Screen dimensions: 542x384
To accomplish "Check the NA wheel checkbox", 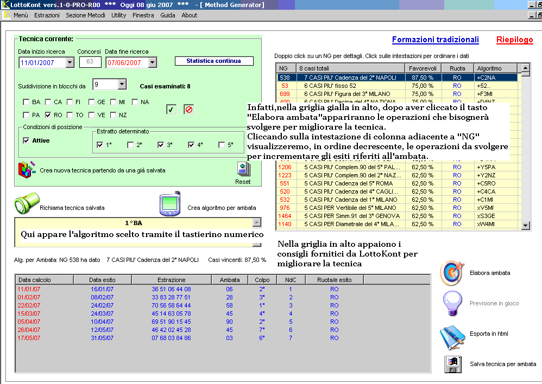I will click(x=135, y=102).
